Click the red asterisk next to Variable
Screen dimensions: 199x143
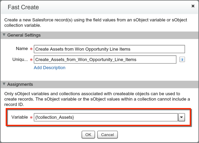(31, 118)
